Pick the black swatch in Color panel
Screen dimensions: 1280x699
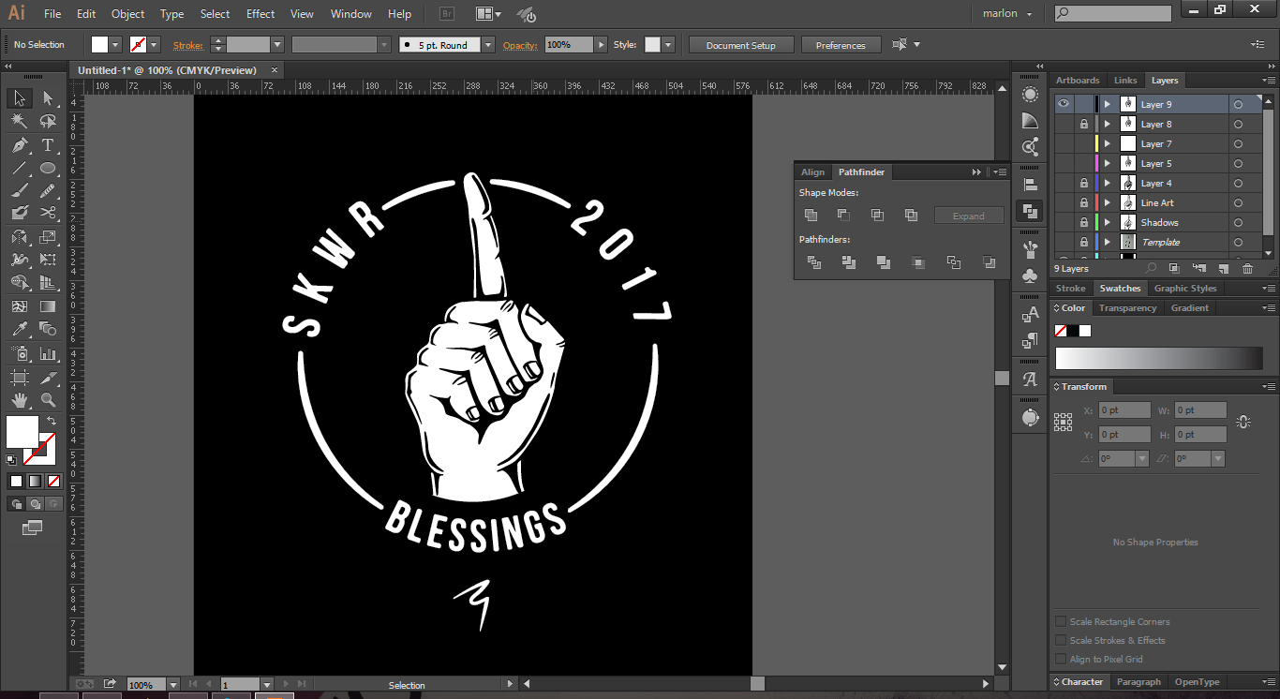(1073, 331)
